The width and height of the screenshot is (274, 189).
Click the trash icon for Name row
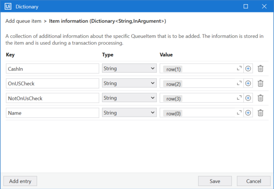click(x=261, y=113)
